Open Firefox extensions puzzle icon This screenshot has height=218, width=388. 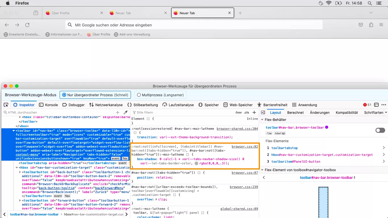[x=371, y=25]
